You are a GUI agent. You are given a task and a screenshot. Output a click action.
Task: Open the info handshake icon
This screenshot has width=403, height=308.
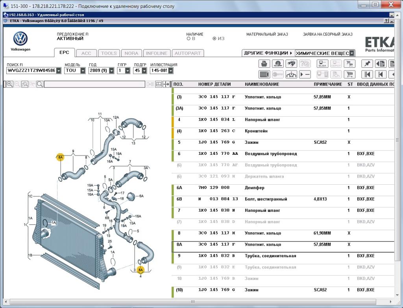coord(291,74)
